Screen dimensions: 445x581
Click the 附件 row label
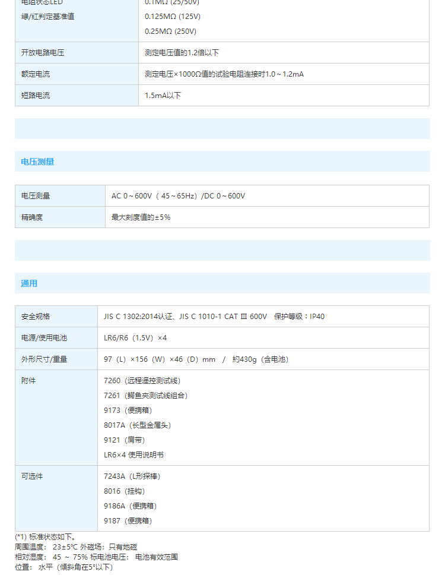[x=28, y=381]
